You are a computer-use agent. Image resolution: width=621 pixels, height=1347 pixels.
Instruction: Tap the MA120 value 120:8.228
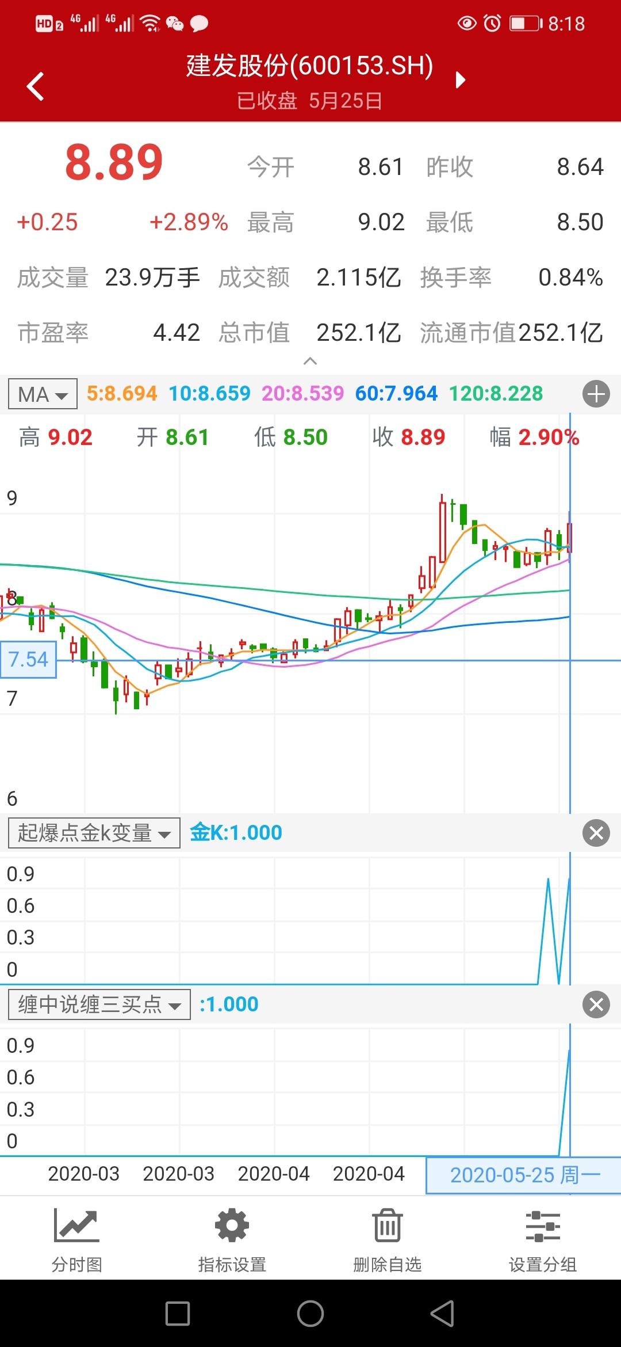pyautogui.click(x=496, y=394)
